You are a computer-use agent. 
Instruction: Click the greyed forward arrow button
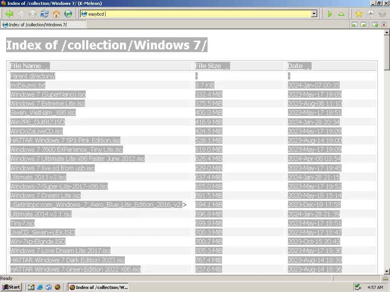point(21,14)
